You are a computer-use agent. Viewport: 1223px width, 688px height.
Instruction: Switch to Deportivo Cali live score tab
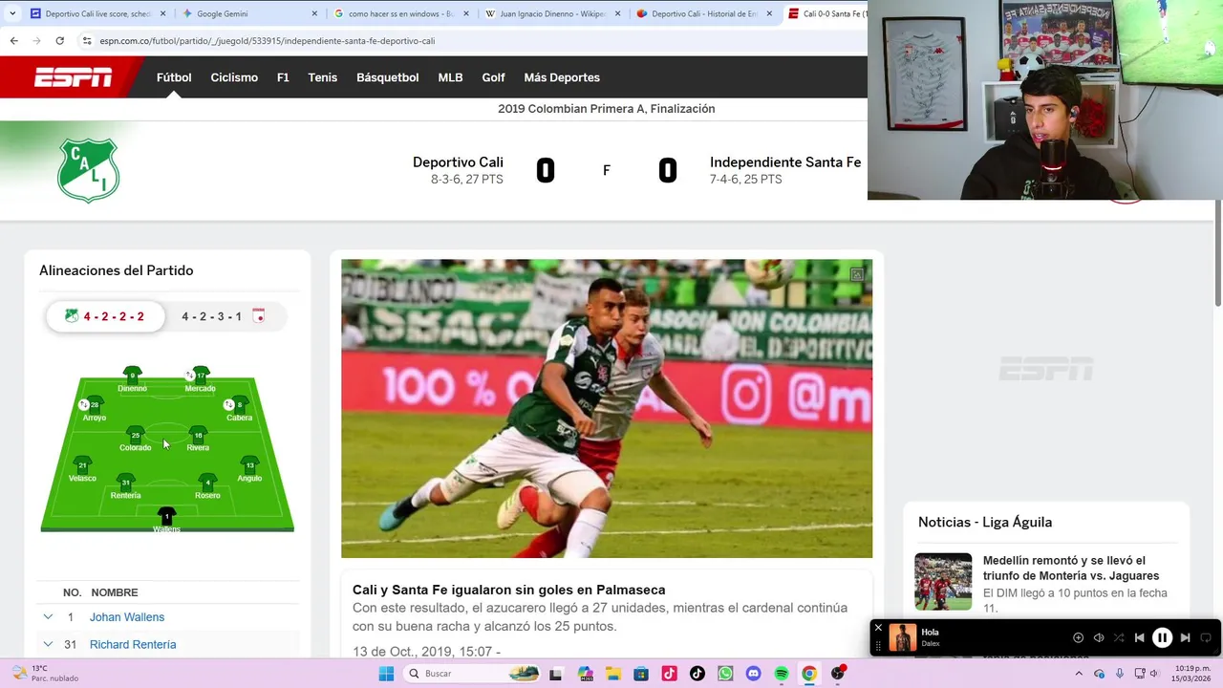point(97,13)
